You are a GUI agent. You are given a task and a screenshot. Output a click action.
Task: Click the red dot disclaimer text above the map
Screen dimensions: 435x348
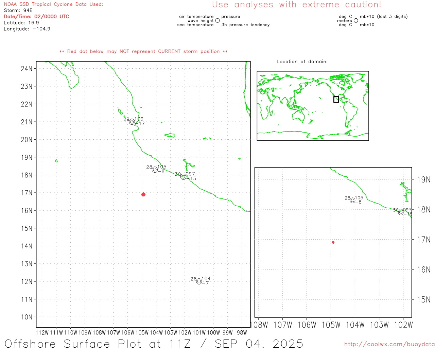tap(143, 52)
